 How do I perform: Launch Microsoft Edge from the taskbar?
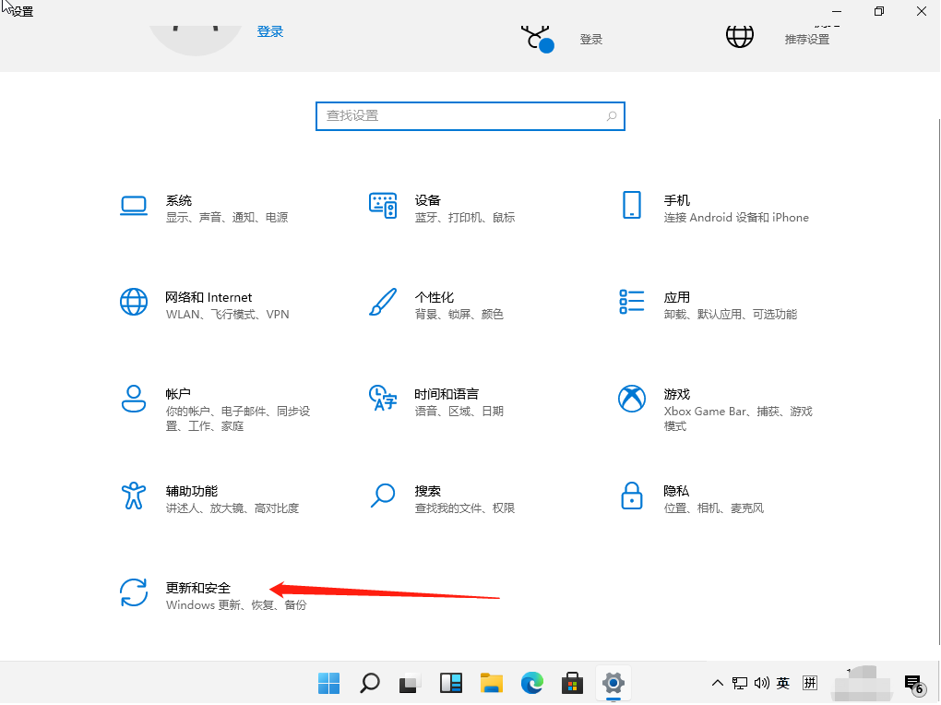[x=532, y=683]
